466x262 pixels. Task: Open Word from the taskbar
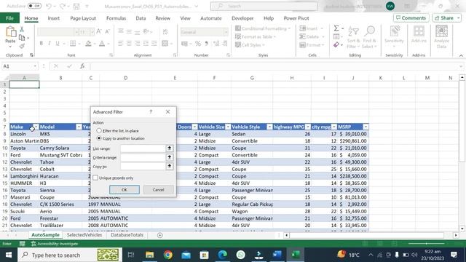tap(277, 255)
